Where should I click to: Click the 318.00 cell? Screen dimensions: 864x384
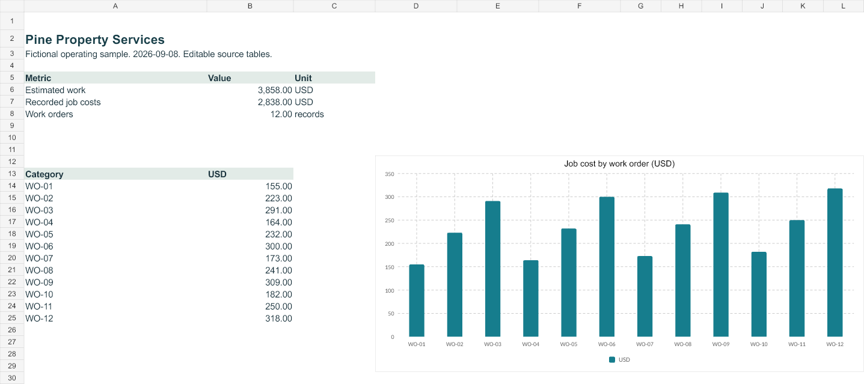(x=250, y=318)
